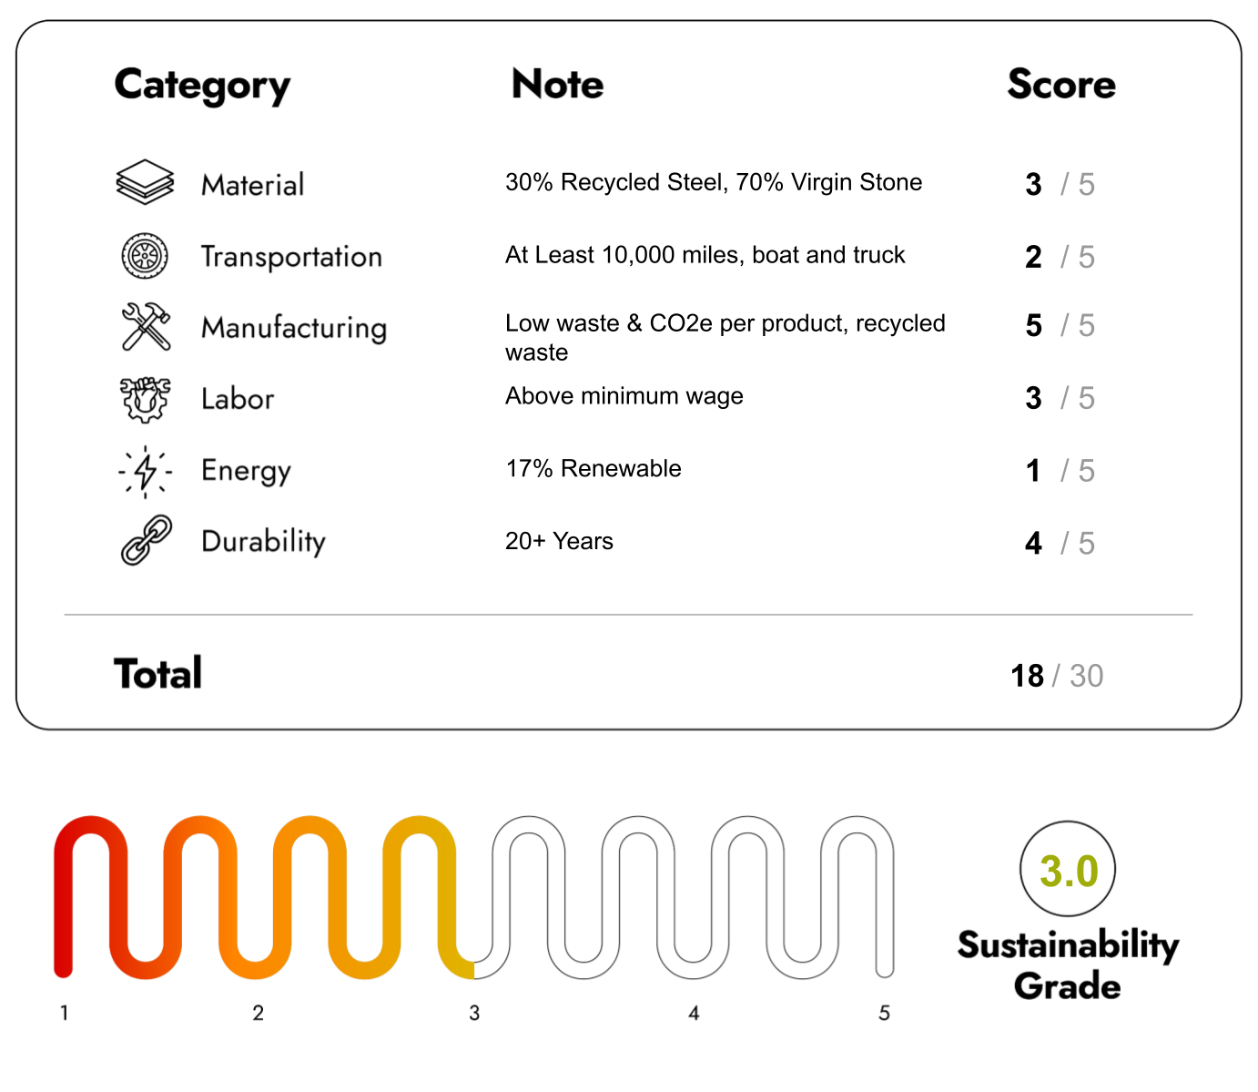Click the total score 18 / 30

pos(1057,676)
